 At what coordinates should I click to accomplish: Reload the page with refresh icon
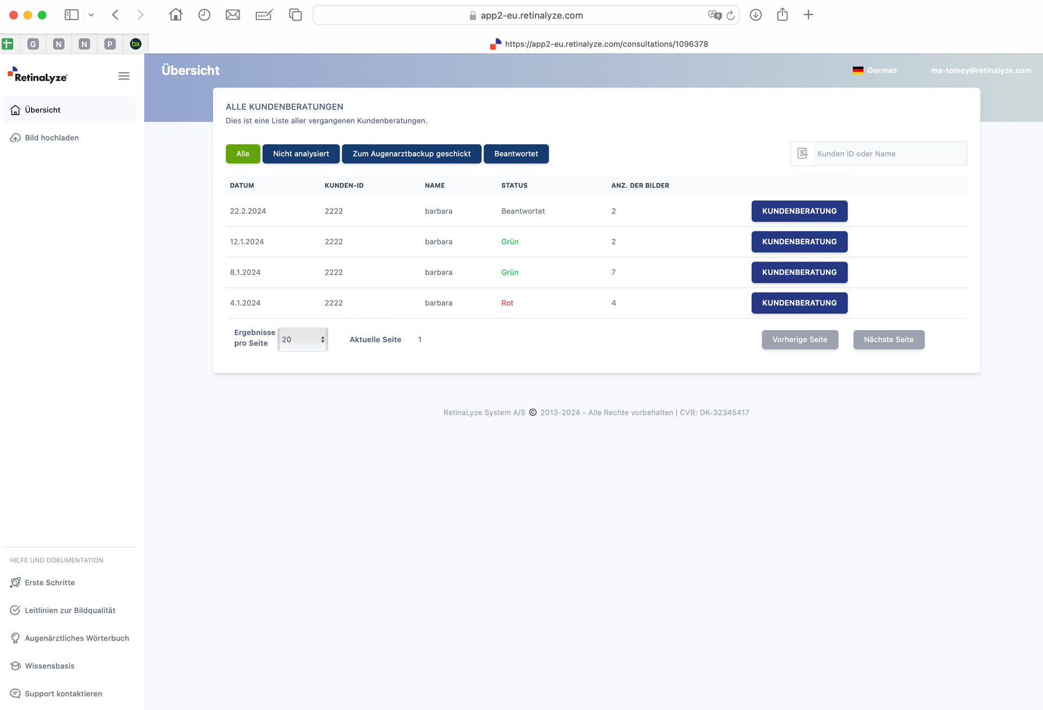[x=731, y=15]
